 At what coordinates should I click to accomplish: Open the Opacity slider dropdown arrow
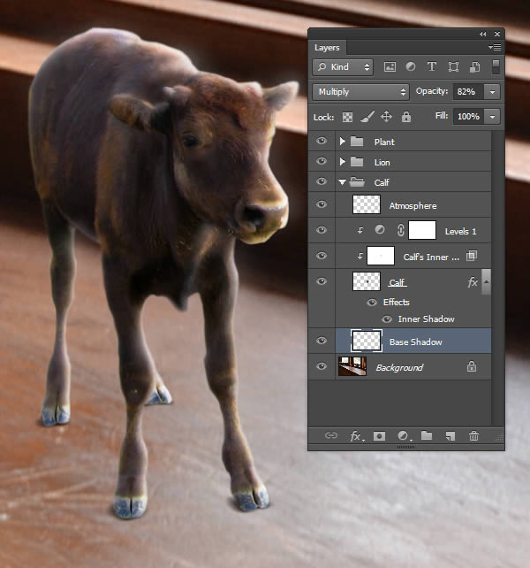(x=492, y=92)
